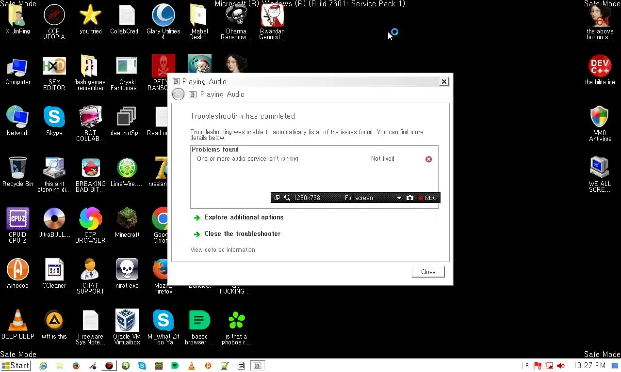Close the Playing Audio window with X
The height and width of the screenshot is (372, 621).
(444, 81)
